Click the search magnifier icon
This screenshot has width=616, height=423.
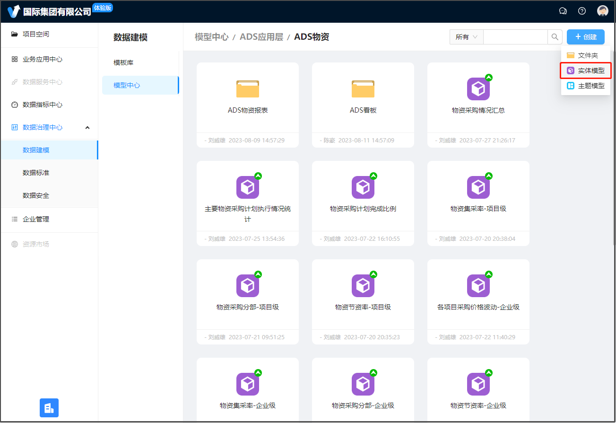coord(555,37)
